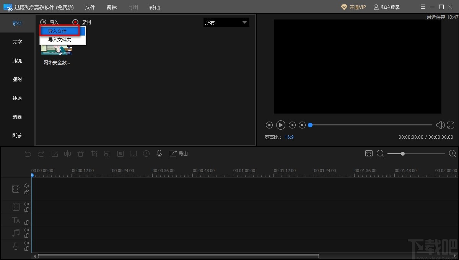
Task: Click 账户登录 to log in
Action: pos(386,7)
